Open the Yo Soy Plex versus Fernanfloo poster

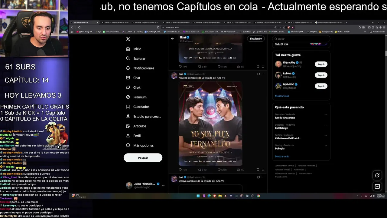point(210,124)
